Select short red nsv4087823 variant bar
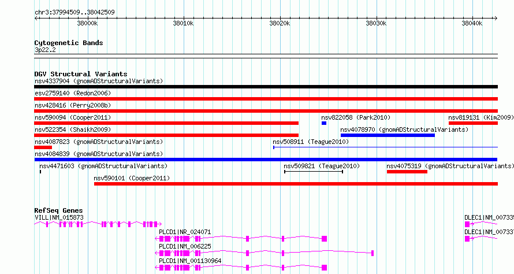This screenshot has height=274, width=514. click(43, 147)
